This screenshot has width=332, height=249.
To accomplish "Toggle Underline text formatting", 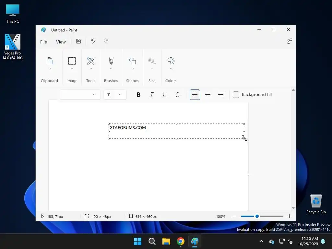I will 164,95.
